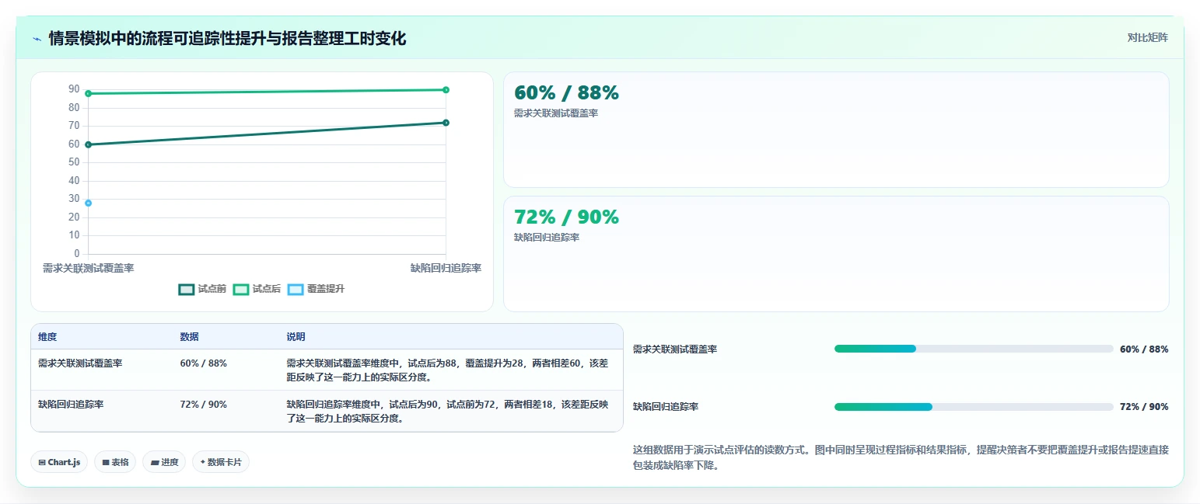Click the 试点后 green legend swatch
Viewport: 1200px width, 504px height.
240,290
